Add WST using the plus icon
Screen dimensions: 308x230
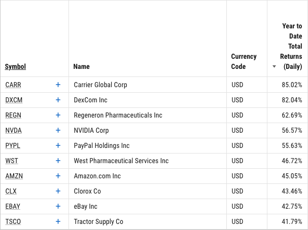coord(58,161)
